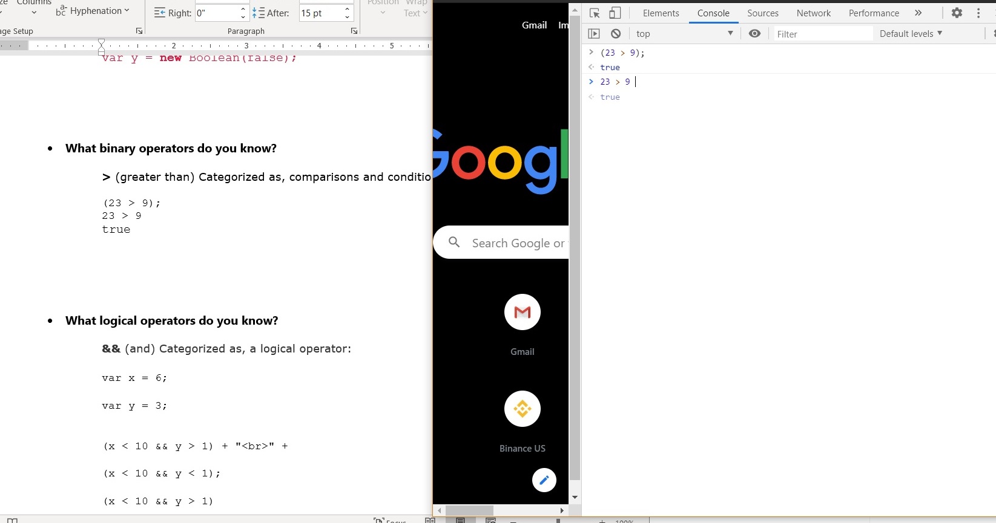Image resolution: width=996 pixels, height=523 pixels.
Task: Switch to the Performance tab
Action: pos(874,13)
